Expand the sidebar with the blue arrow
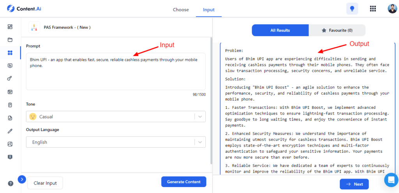This screenshot has width=399, height=193. click(22, 179)
